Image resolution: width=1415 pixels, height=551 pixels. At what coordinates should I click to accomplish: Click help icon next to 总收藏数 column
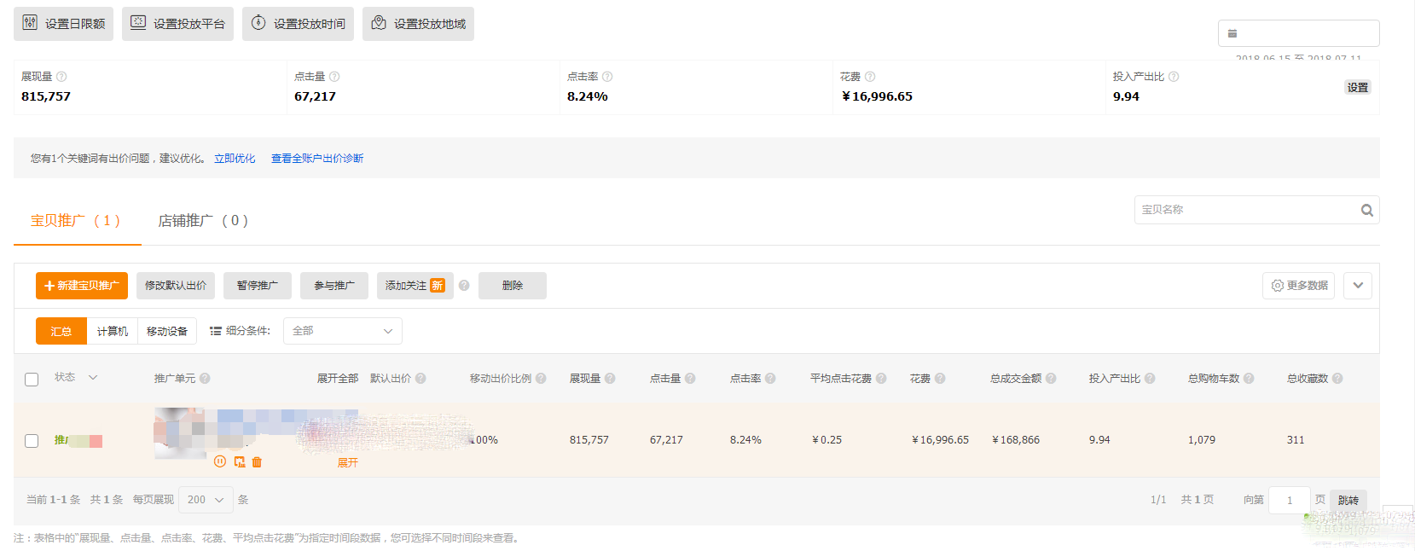click(1337, 379)
